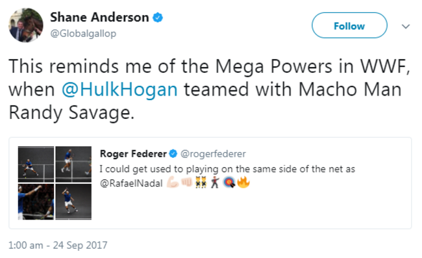Screen dimensions: 422x258
Task: Click the bullseye target emoji
Action: coord(229,183)
